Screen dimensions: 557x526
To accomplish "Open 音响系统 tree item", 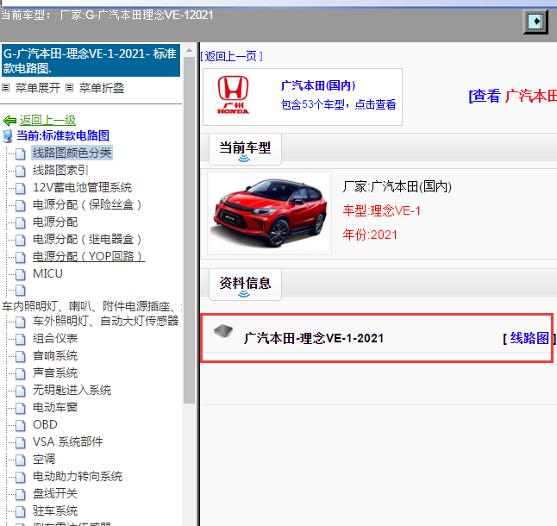I will click(x=55, y=355).
